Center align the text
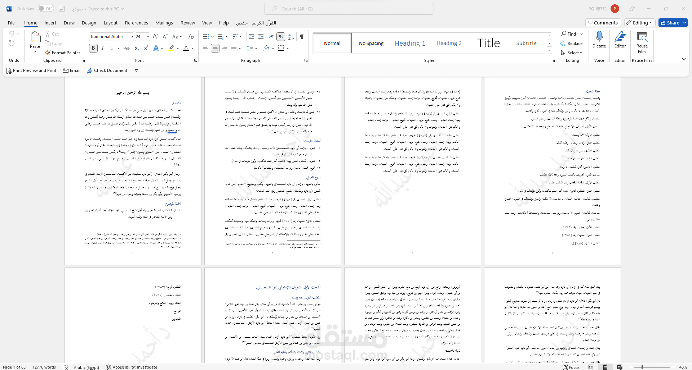The image size is (692, 370). click(215, 48)
